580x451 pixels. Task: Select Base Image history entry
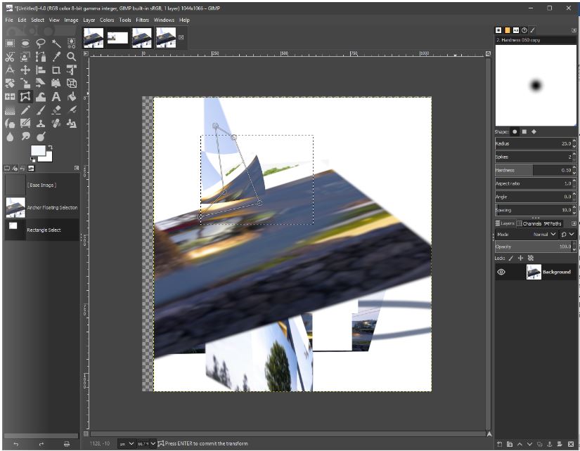(x=41, y=185)
